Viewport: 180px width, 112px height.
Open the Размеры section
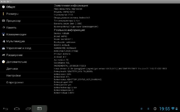(27, 14)
